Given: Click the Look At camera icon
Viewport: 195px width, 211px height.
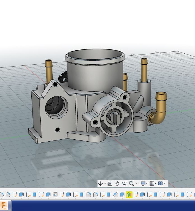Looking at the screenshot, I should (110, 183).
